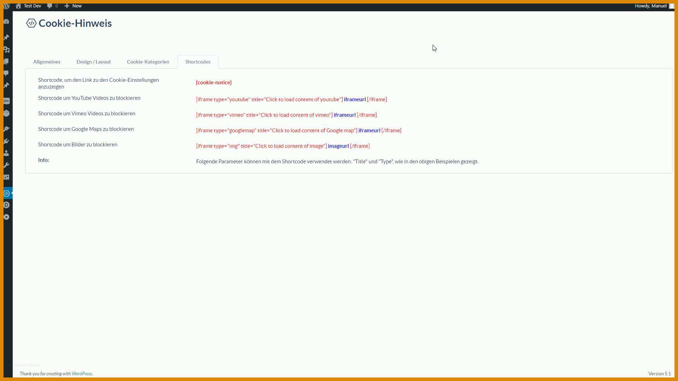
Task: Open the Settings sliders sidebar icon
Action: pos(6,177)
